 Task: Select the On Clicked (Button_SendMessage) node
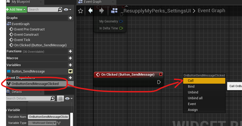(x=128, y=75)
